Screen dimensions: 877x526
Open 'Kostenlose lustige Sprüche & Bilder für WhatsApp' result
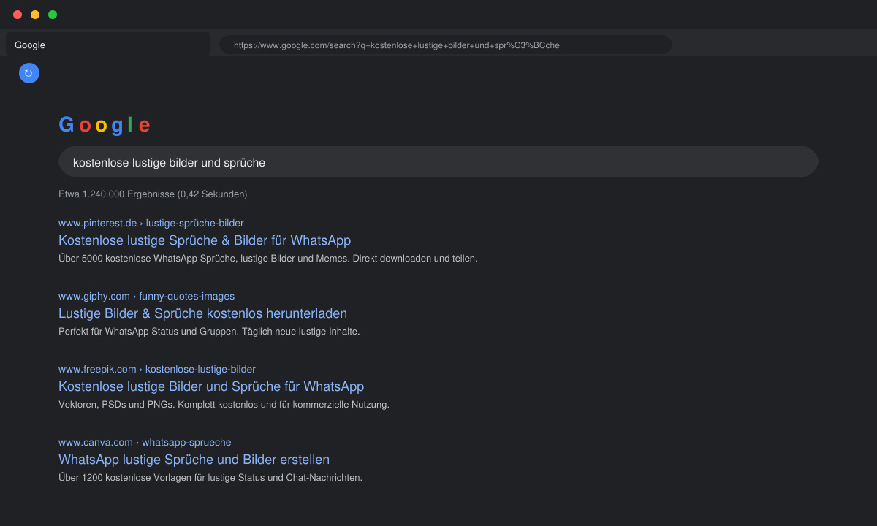205,240
